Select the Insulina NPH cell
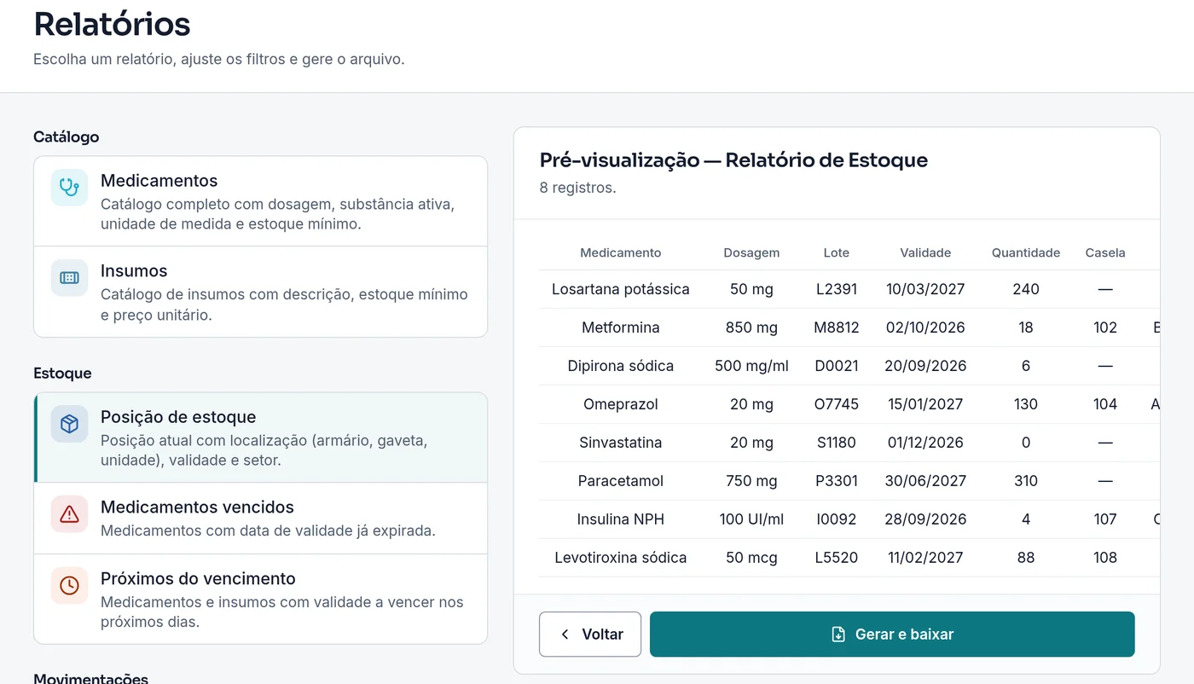This screenshot has width=1194, height=684. pos(621,519)
